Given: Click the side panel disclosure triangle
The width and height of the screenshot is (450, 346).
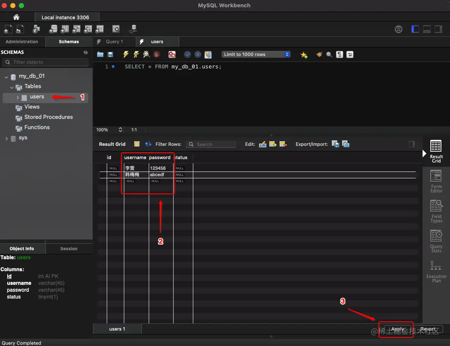Looking at the screenshot, I should [424, 154].
